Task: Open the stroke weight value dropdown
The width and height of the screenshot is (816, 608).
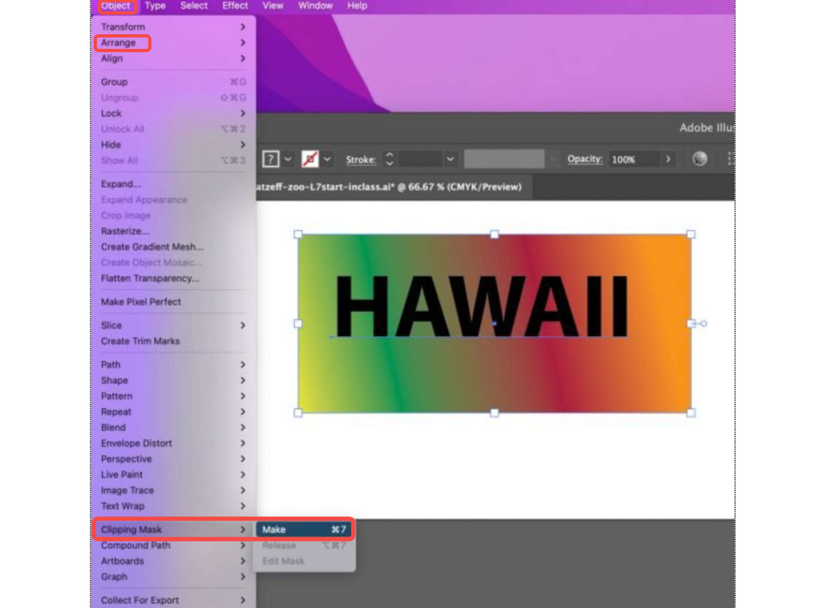Action: pyautogui.click(x=450, y=159)
